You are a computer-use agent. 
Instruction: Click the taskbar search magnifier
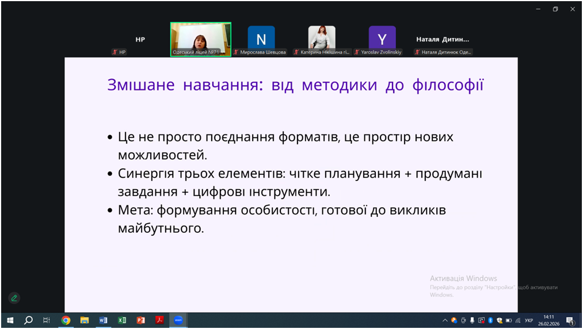tap(28, 320)
